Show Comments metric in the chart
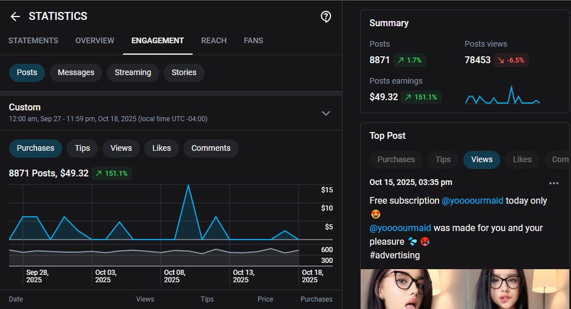571x309 pixels. click(x=210, y=148)
